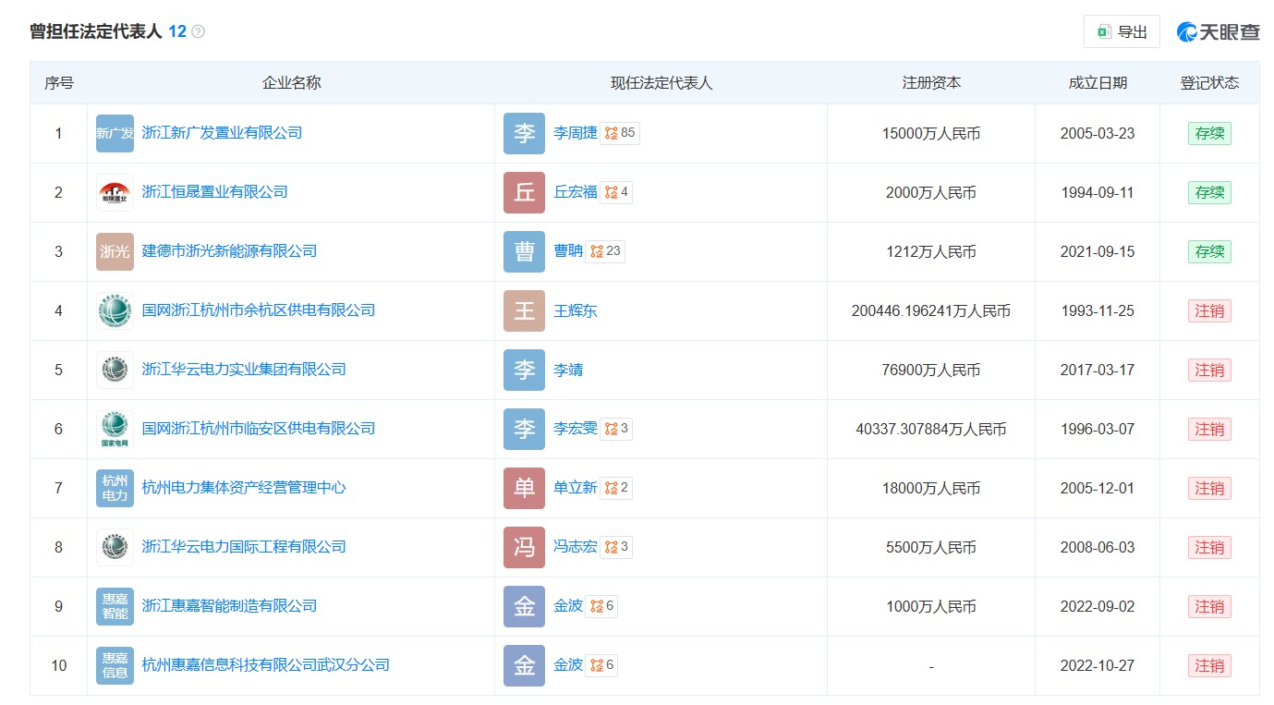Open 国网浙江杭州市临安区供电有限公司 link
The image size is (1274, 705).
(x=259, y=429)
